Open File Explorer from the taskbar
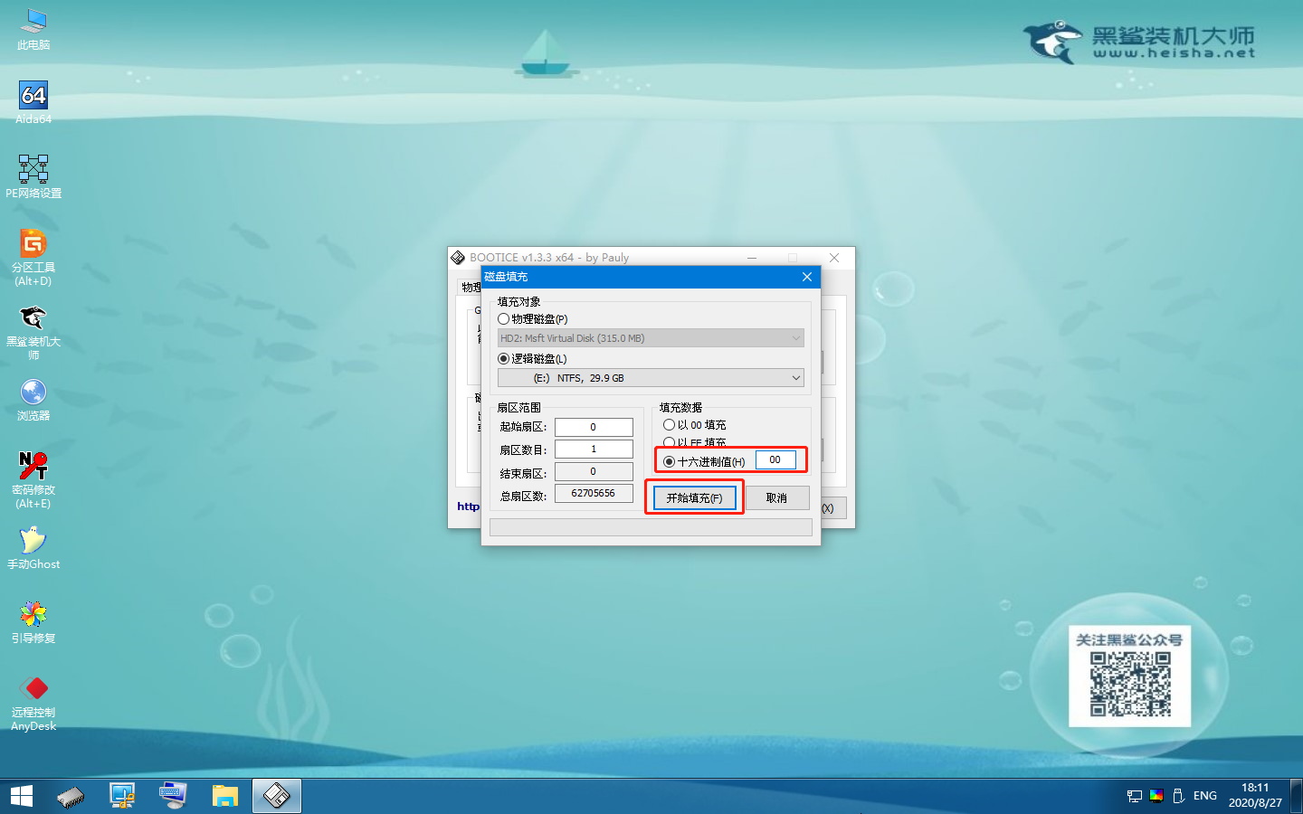Viewport: 1303px width, 814px height. [x=224, y=796]
